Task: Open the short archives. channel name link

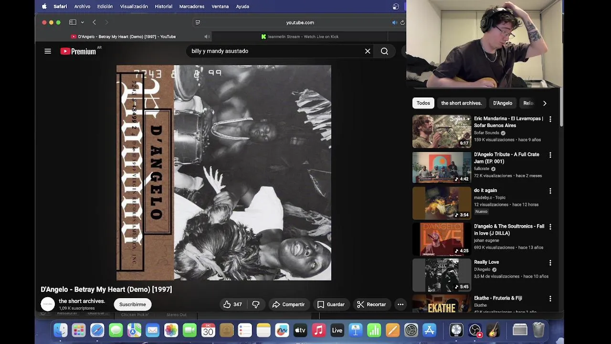Action: coord(82,301)
